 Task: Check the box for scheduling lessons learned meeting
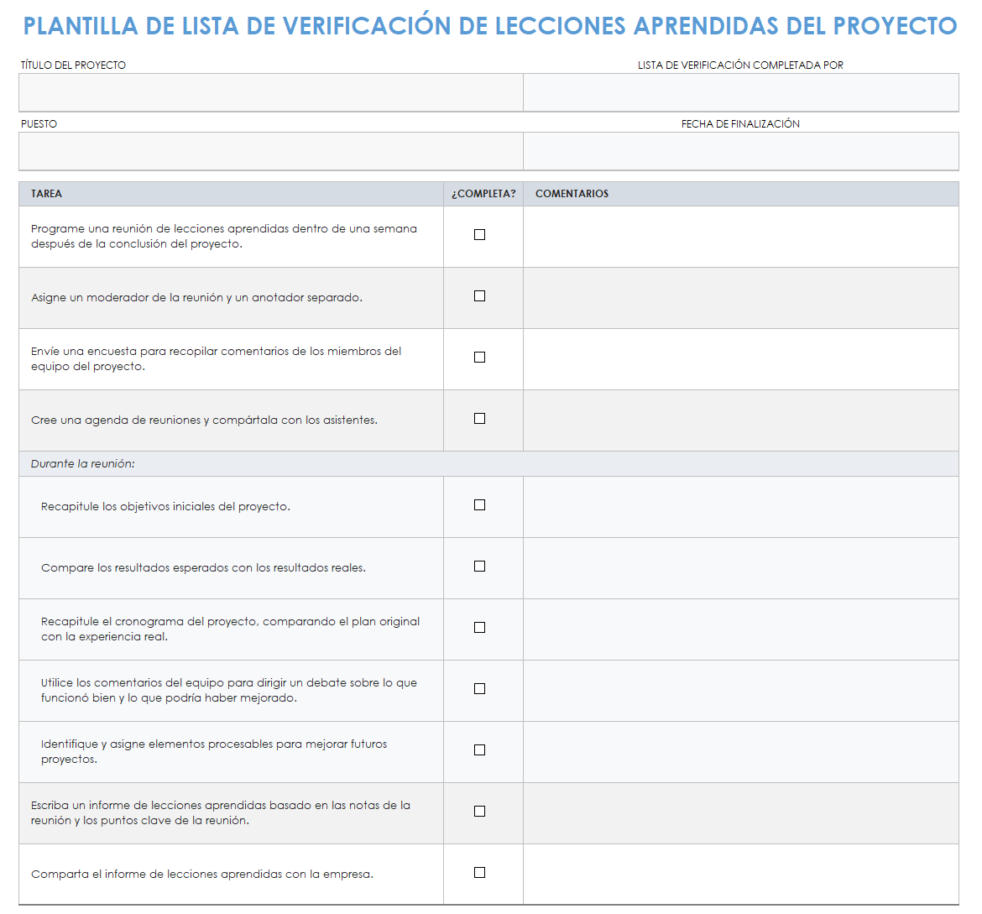point(479,235)
